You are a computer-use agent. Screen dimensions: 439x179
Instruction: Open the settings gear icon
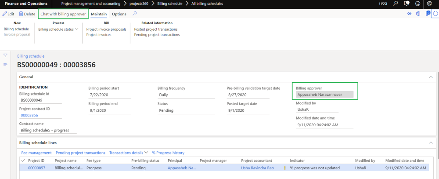tap(429, 4)
